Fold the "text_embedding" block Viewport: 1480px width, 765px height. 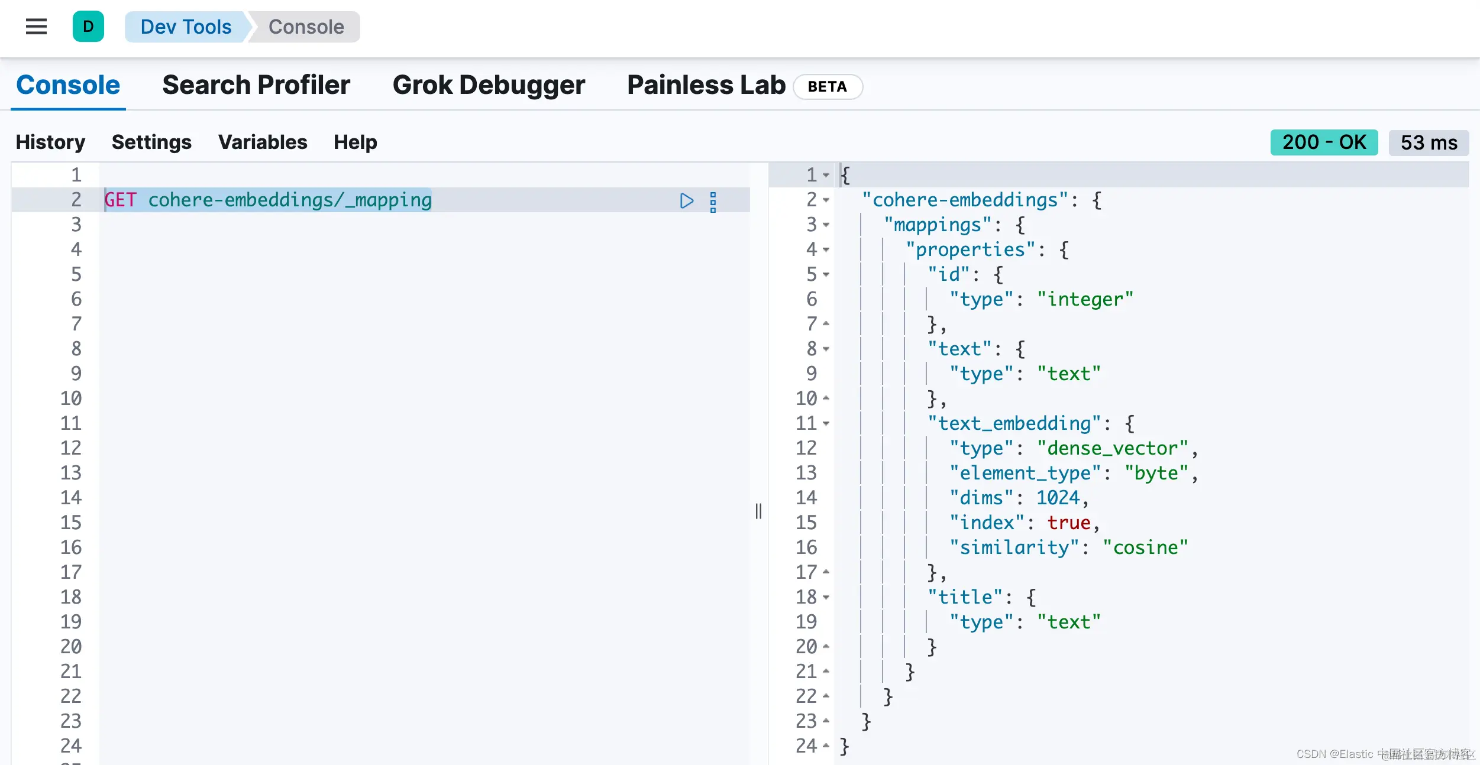pyautogui.click(x=826, y=424)
